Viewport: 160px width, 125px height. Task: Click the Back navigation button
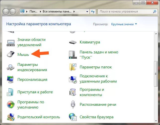point(6,11)
